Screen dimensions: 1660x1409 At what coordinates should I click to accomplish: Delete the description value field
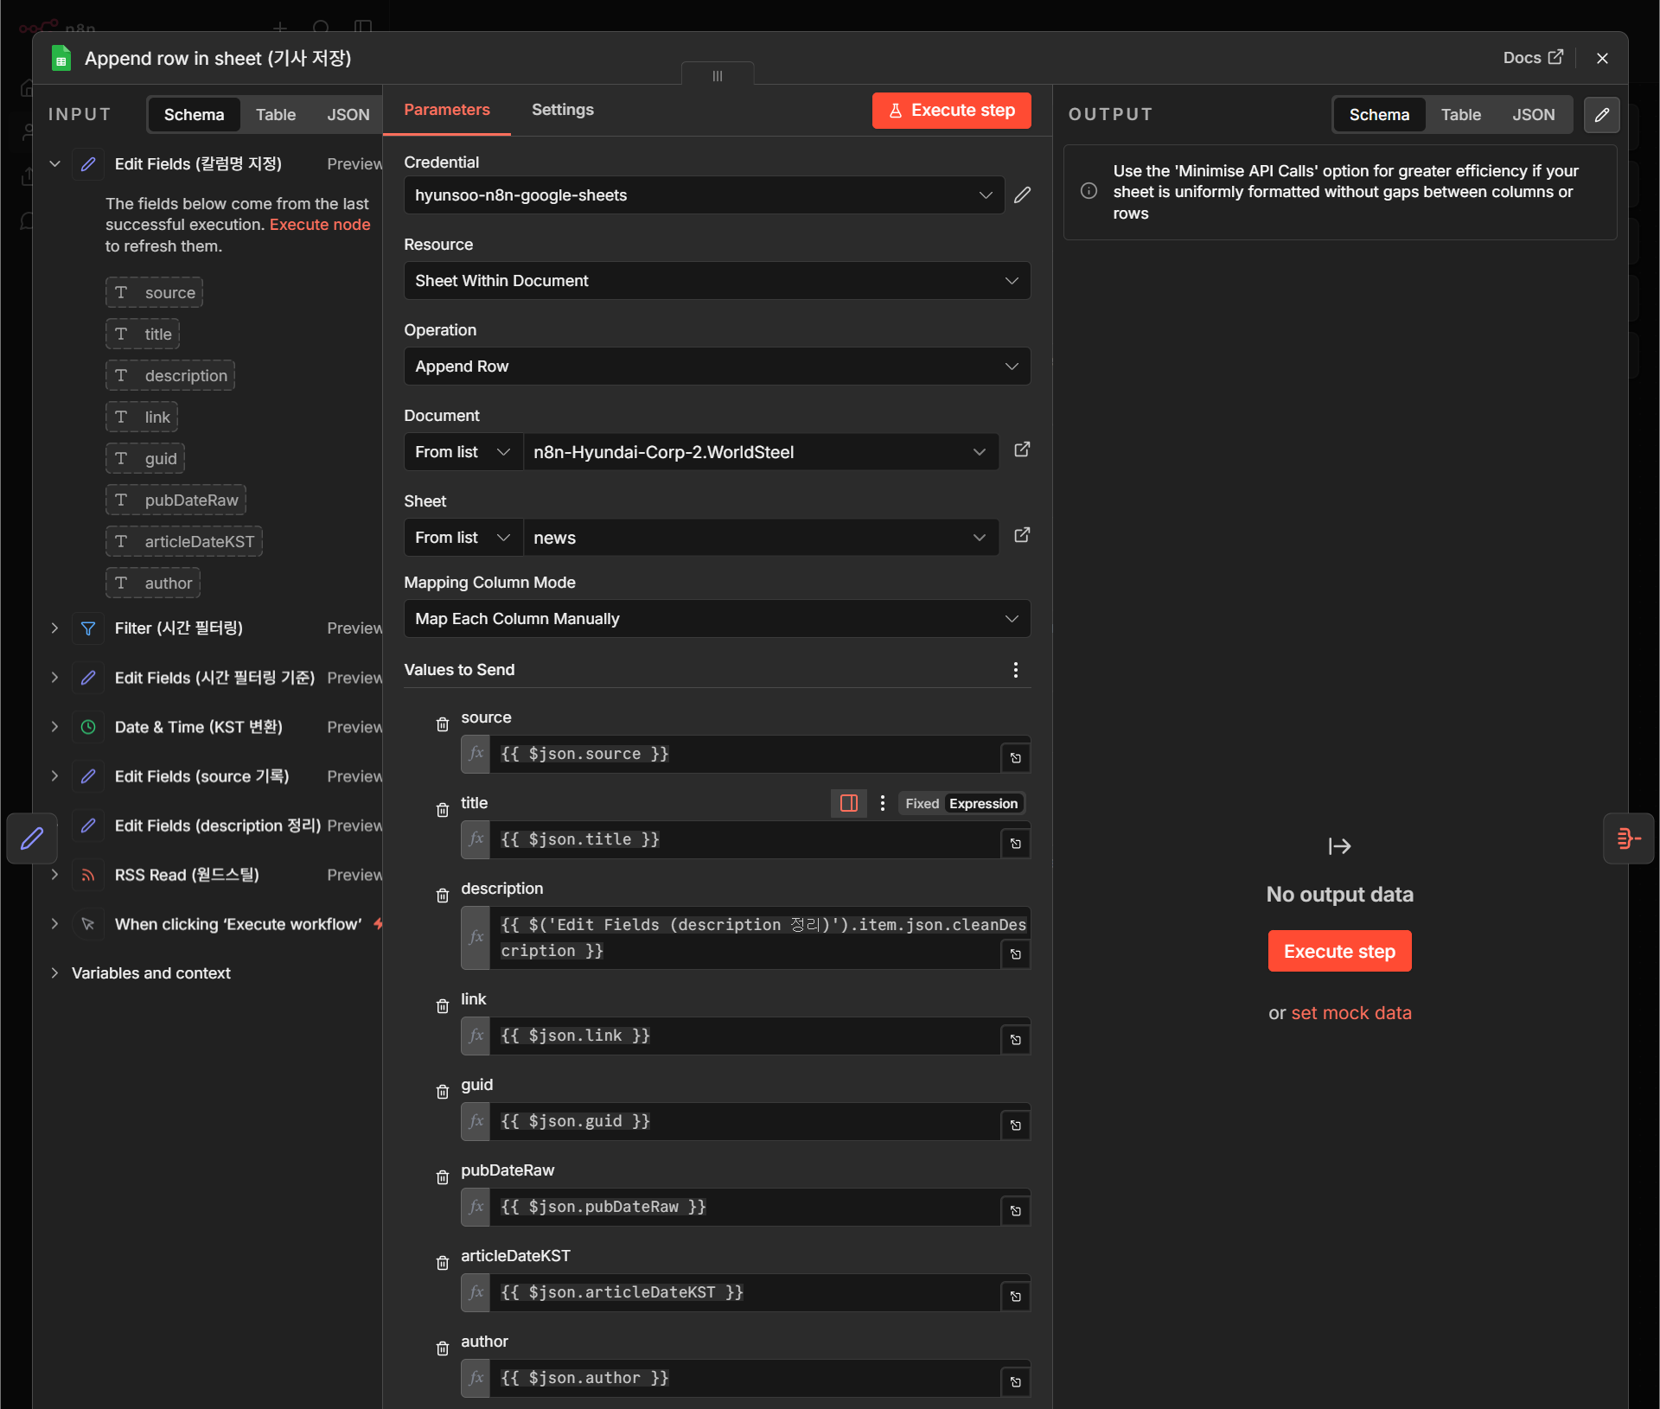coord(443,896)
